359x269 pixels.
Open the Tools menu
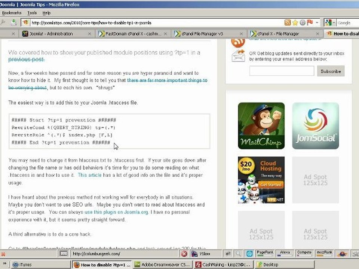click(x=32, y=13)
